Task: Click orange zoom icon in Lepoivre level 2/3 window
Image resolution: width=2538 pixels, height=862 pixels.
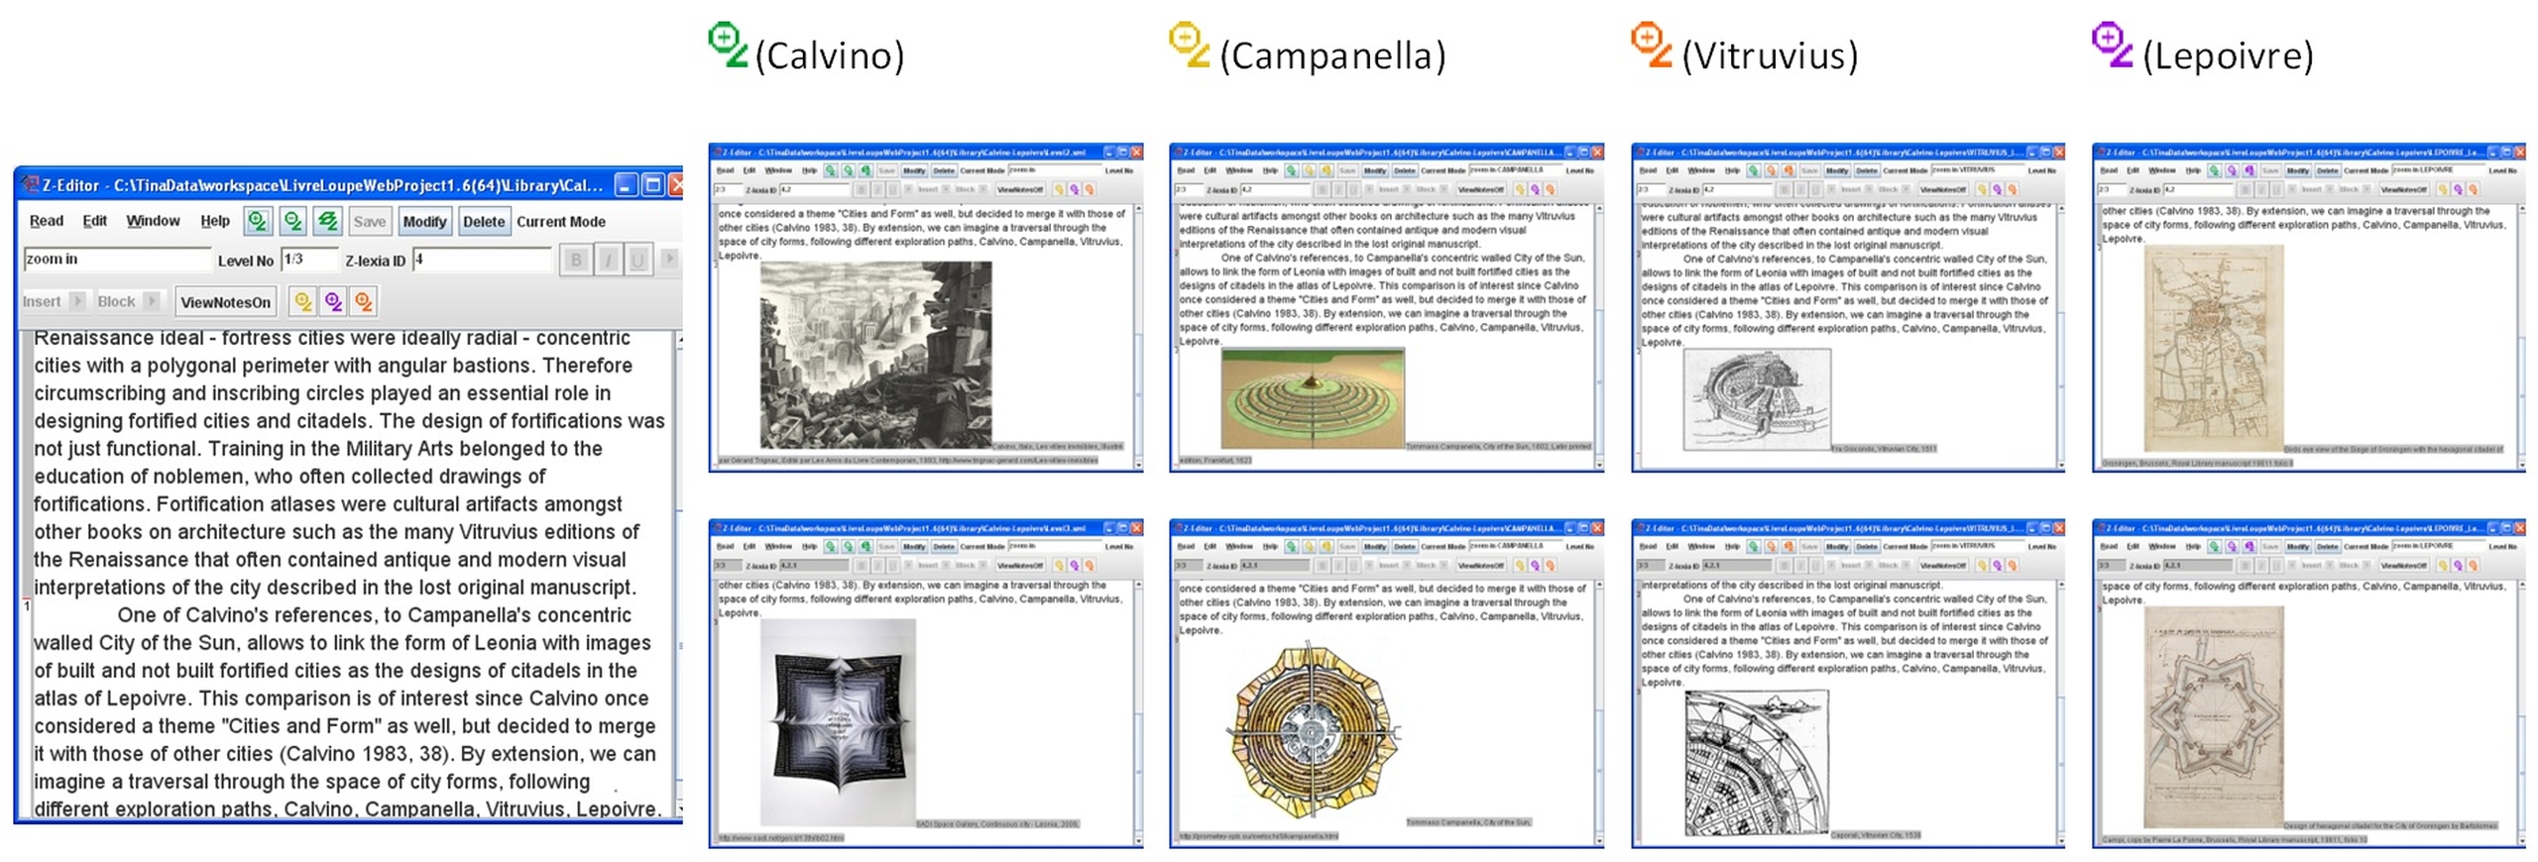Action: pyautogui.click(x=2473, y=188)
